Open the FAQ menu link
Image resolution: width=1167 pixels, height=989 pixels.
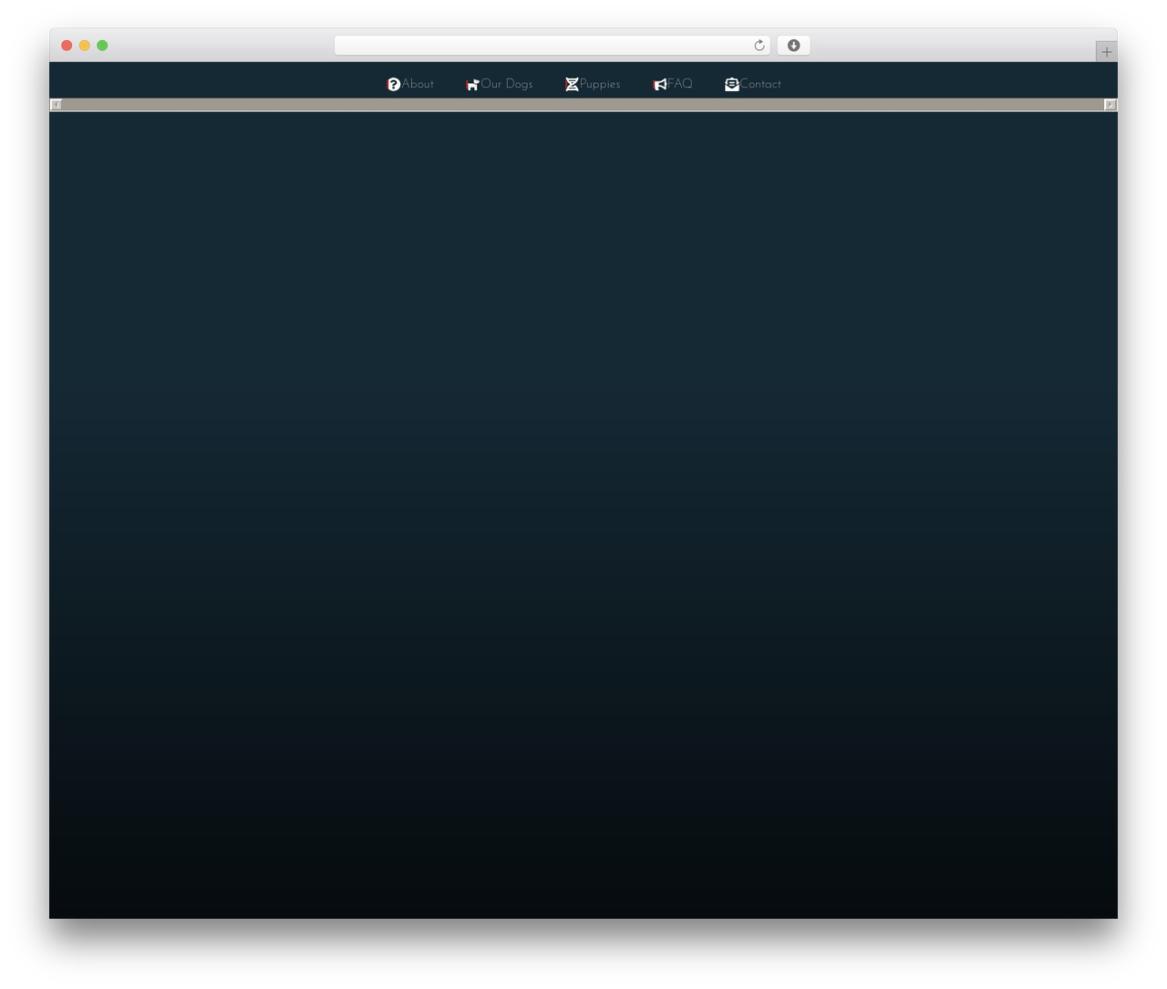[x=680, y=84]
